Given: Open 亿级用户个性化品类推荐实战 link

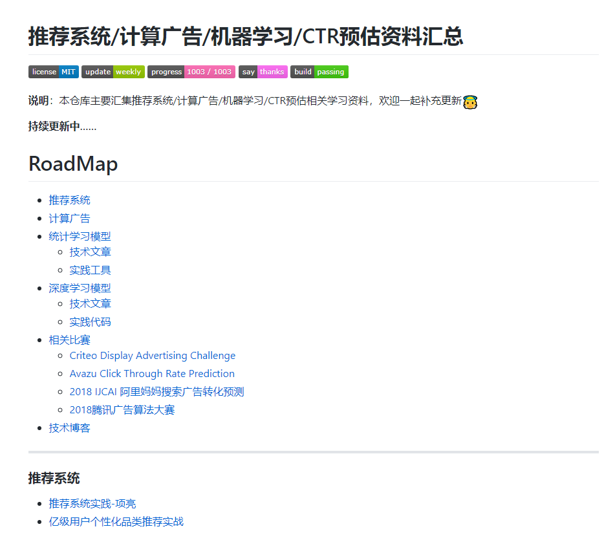Looking at the screenshot, I should point(116,521).
